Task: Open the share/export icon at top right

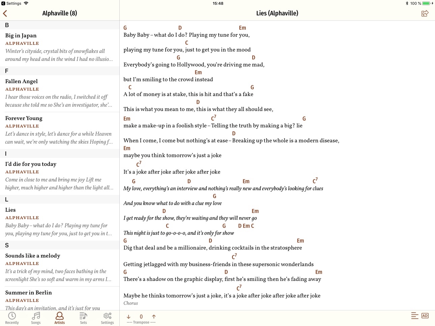Action: (425, 13)
